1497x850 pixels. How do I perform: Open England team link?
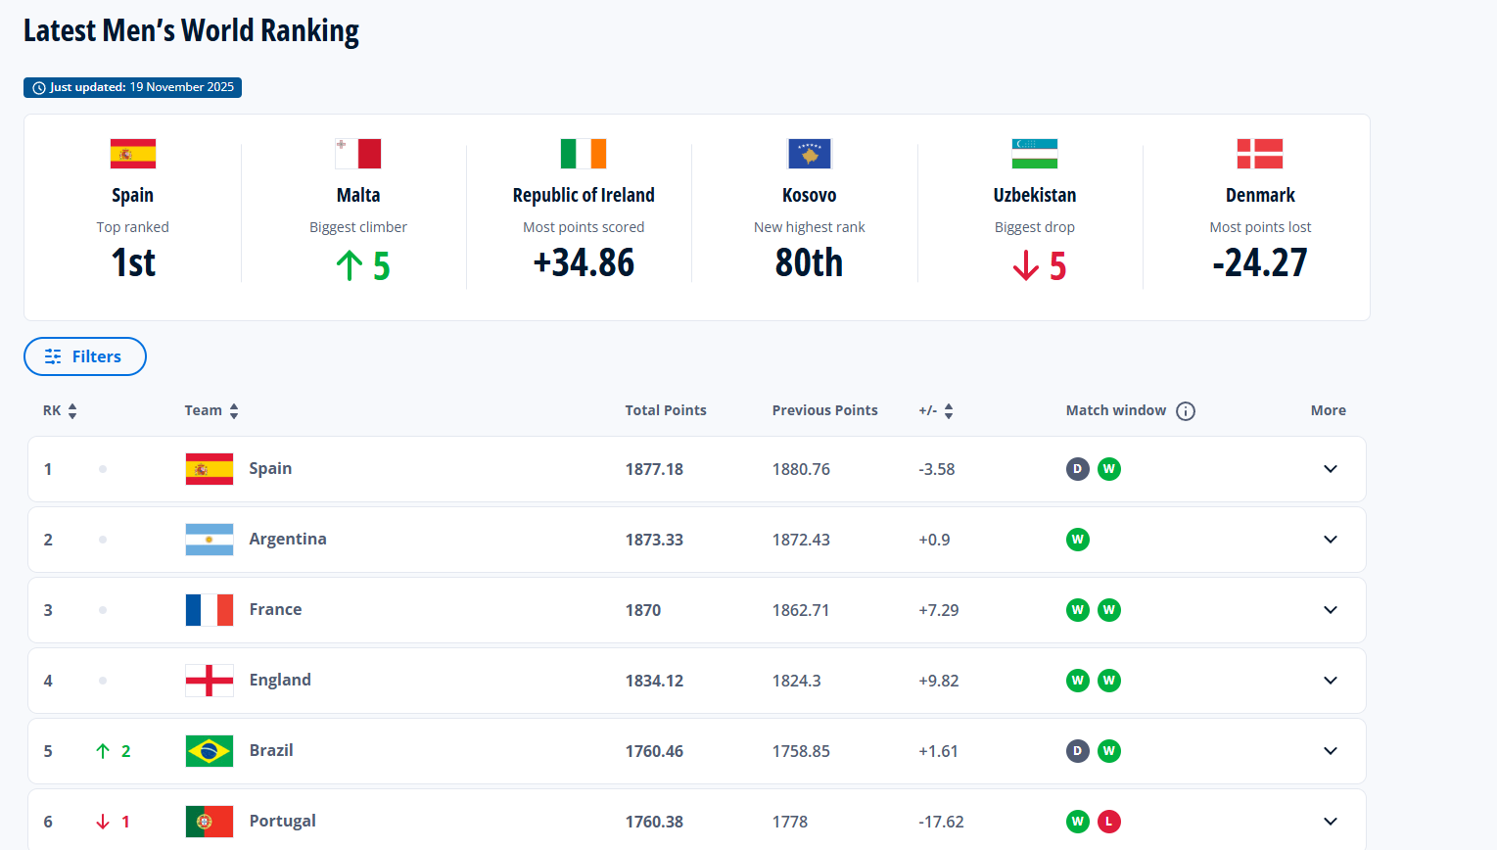[280, 680]
